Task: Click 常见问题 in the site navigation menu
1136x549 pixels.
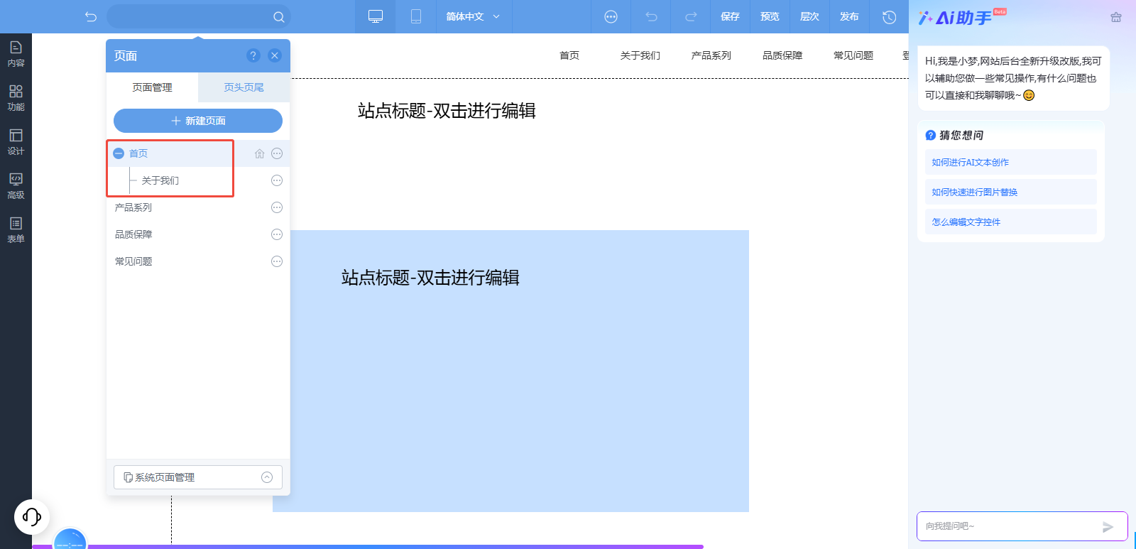Action: [x=853, y=55]
